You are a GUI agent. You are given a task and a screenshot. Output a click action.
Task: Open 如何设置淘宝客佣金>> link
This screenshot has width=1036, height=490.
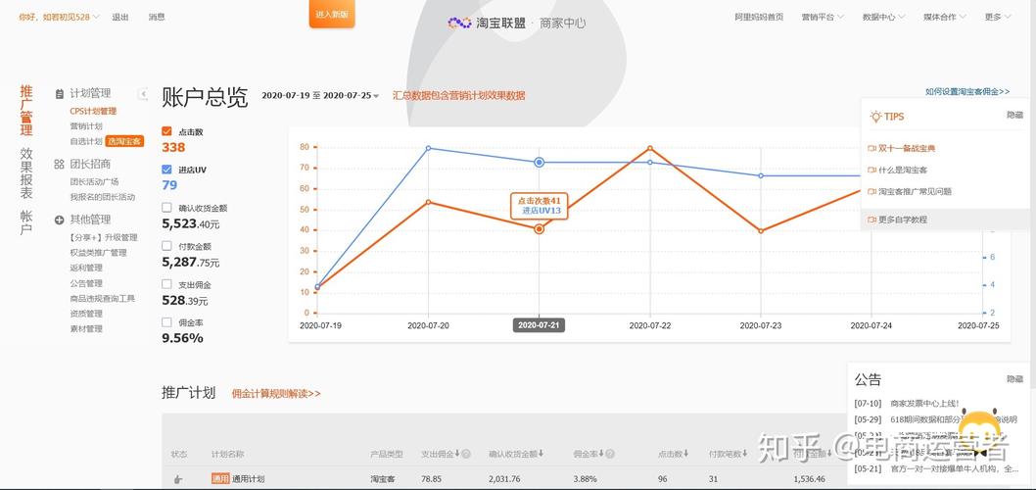click(x=967, y=92)
